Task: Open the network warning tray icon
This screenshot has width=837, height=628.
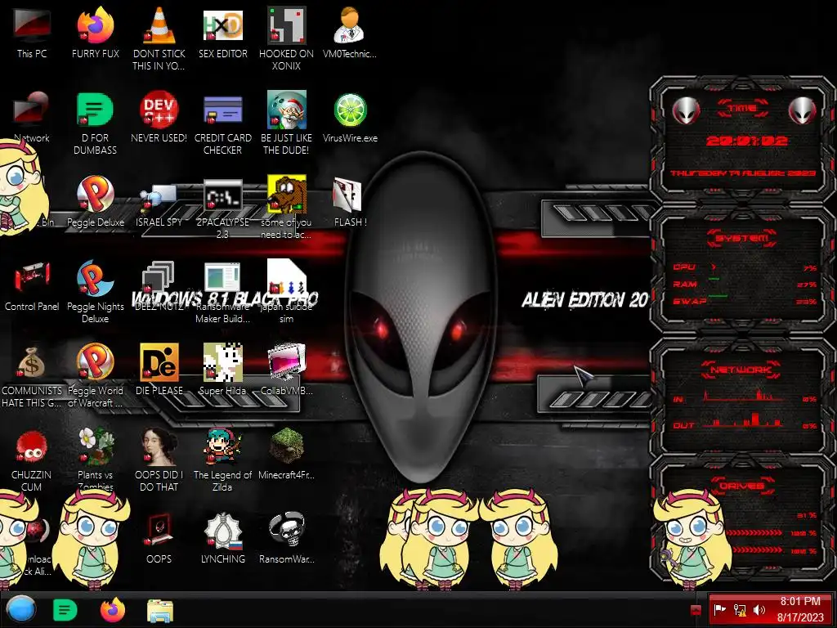Action: tap(740, 609)
